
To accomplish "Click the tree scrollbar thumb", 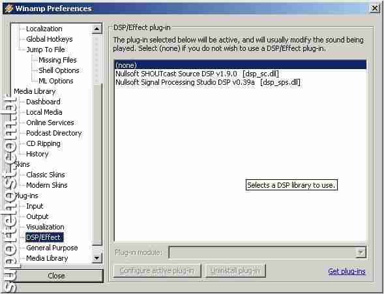I will 96,164.
